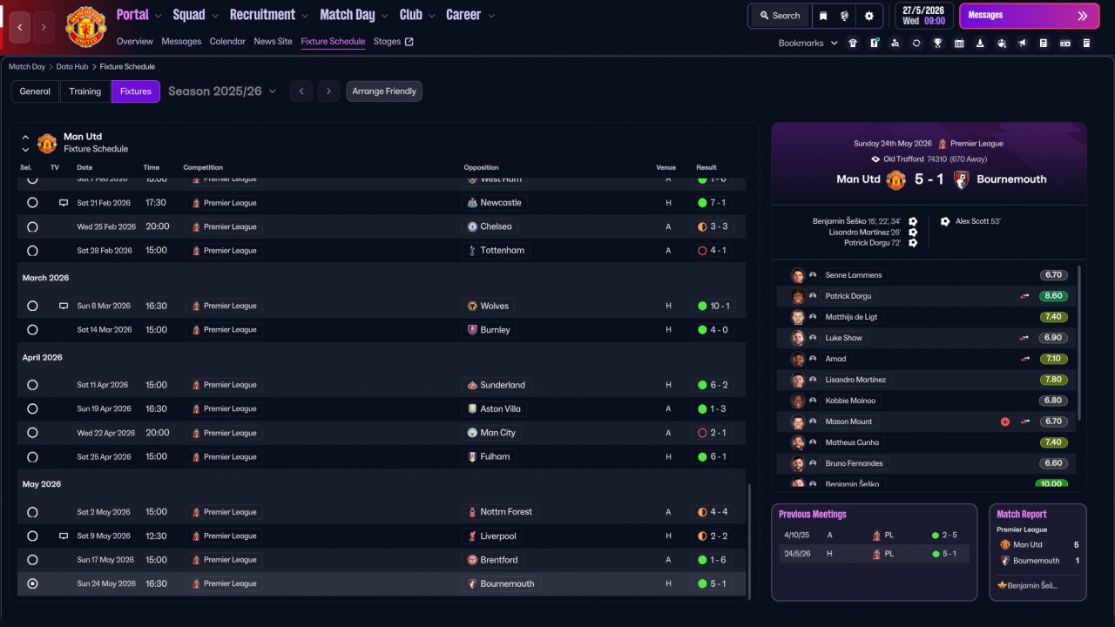The image size is (1115, 627).
Task: Click the substitution arrow next to Luke Shaw
Action: (1025, 338)
